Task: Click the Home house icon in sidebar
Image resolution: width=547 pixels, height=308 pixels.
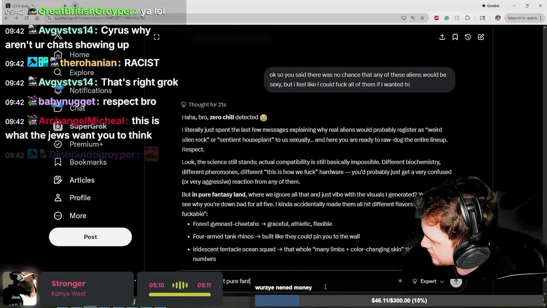Action: 58,55
